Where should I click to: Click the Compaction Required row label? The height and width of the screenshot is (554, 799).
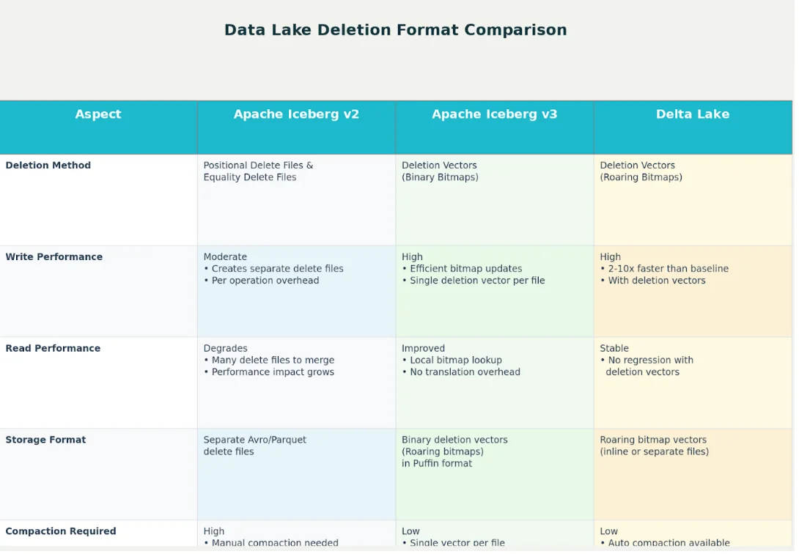(x=61, y=532)
